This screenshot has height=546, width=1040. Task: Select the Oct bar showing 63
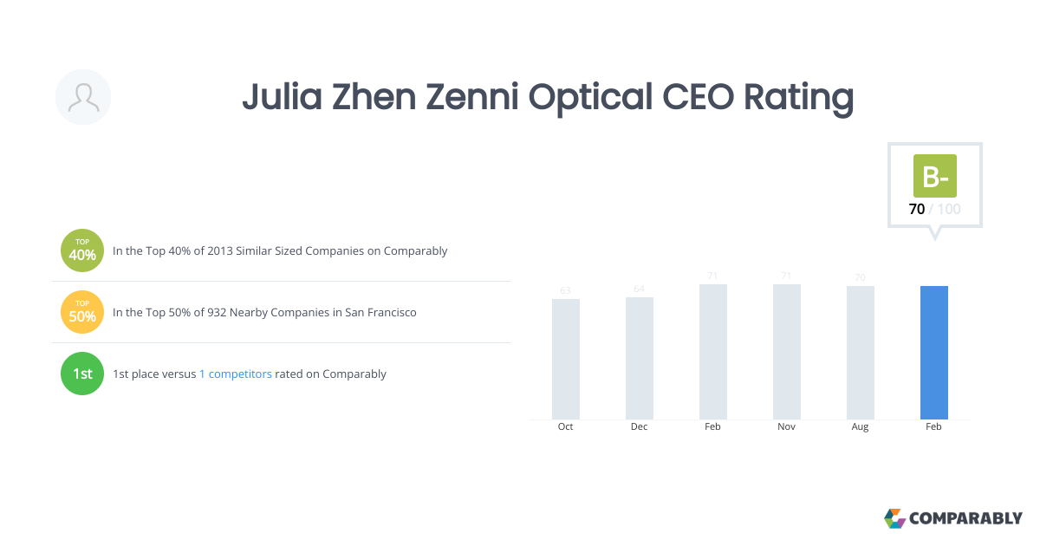(566, 359)
